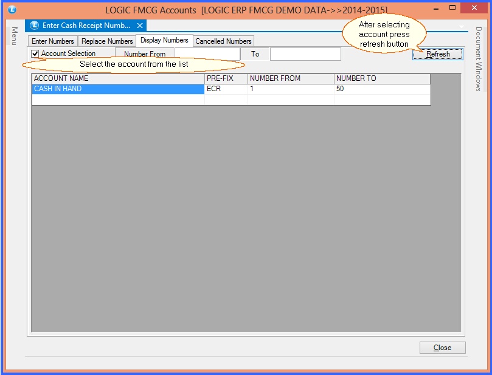Click the Number To cell value 50
Screen dimensions: 492x375
coord(382,89)
